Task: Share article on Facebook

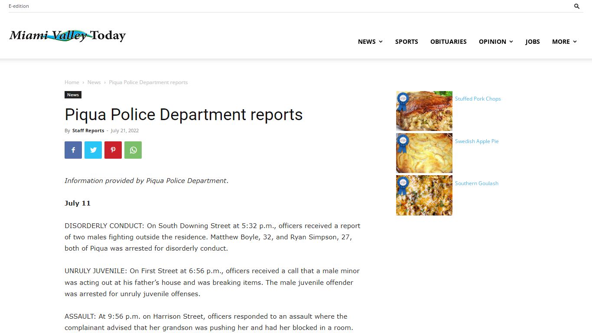Action: click(73, 150)
